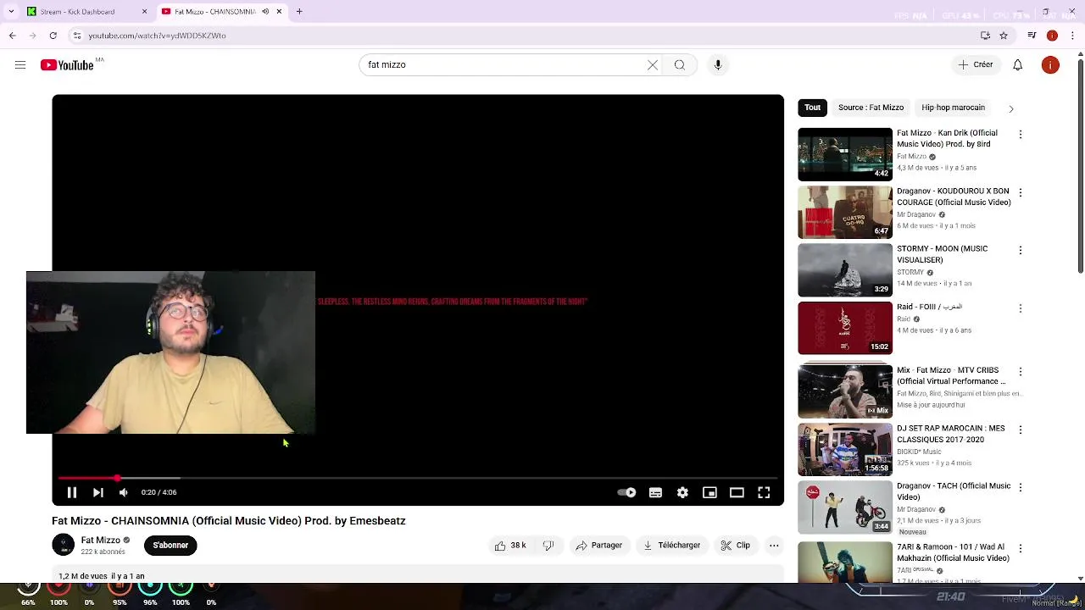Mute the Fat Mizzo tab audio icon
The image size is (1085, 610).
coord(265,12)
